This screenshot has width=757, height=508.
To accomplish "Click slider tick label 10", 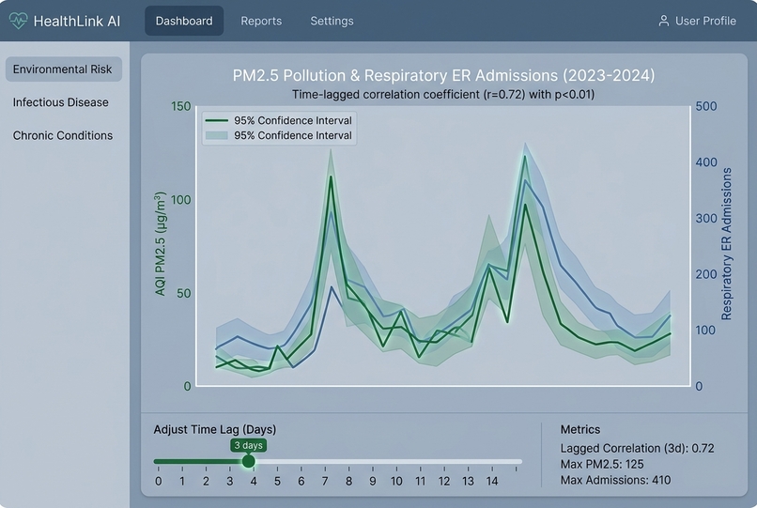I will coord(396,481).
